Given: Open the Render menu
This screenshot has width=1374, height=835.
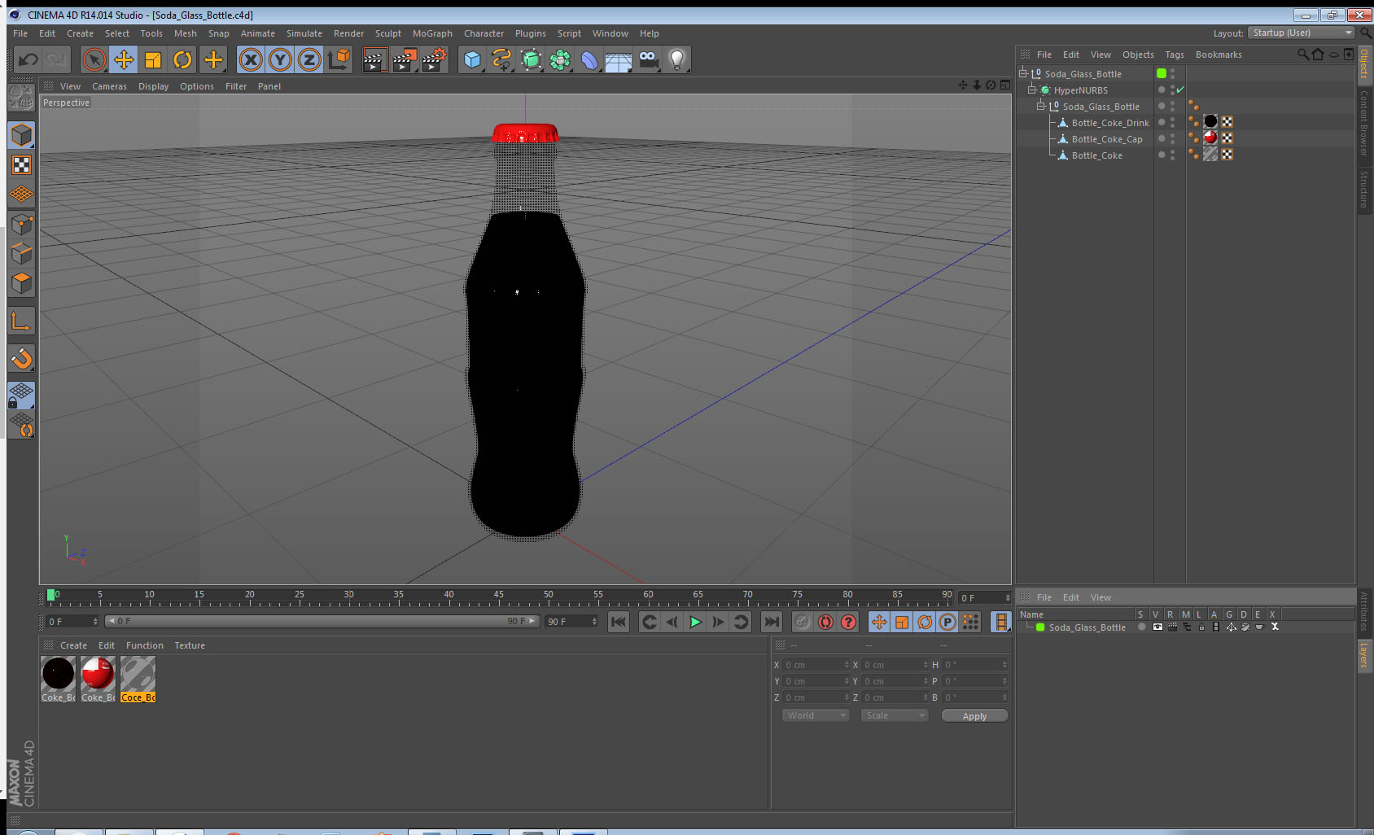Looking at the screenshot, I should pyautogui.click(x=348, y=33).
